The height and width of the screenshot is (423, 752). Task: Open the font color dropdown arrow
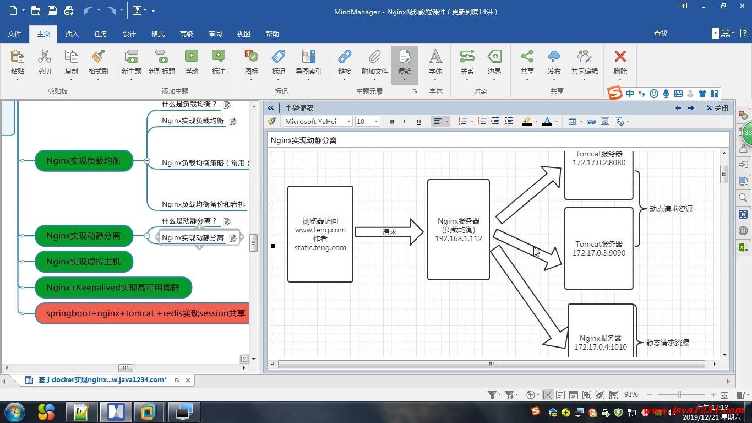pyautogui.click(x=557, y=122)
